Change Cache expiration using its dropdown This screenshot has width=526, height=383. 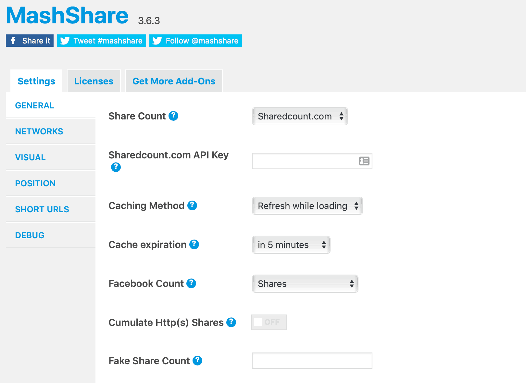[x=291, y=245]
